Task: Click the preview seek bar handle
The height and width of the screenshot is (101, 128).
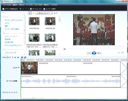Action: [x=65, y=49]
